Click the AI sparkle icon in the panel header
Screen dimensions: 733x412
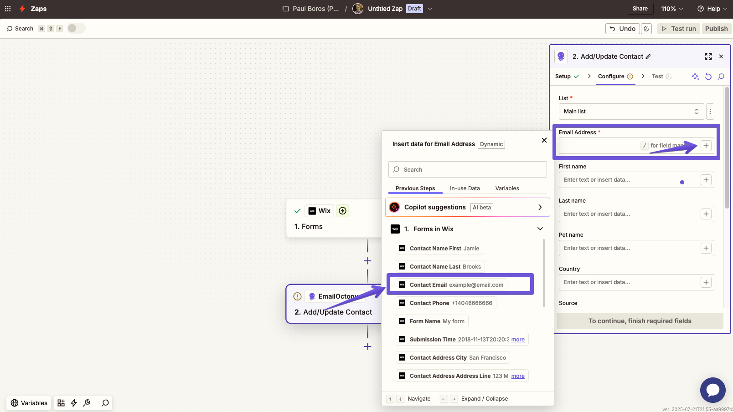point(695,76)
